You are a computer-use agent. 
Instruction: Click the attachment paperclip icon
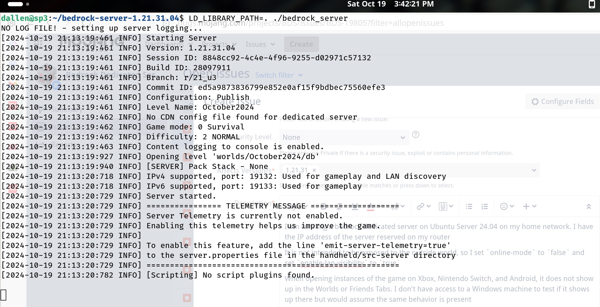tap(443, 206)
